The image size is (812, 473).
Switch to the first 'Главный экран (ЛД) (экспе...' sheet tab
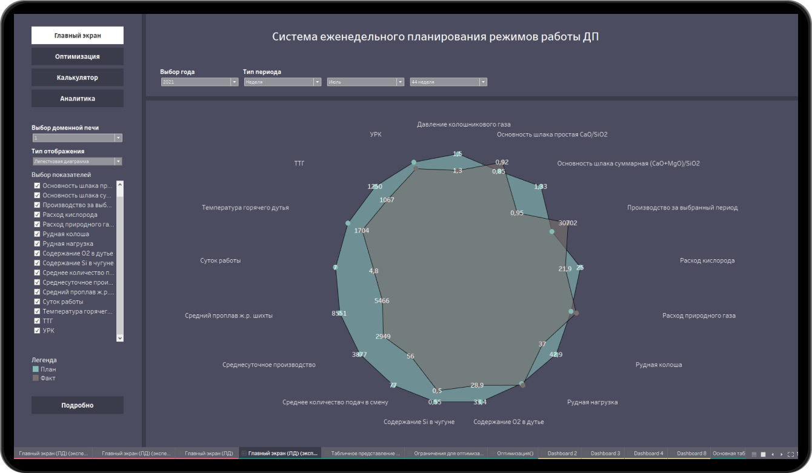coord(53,453)
